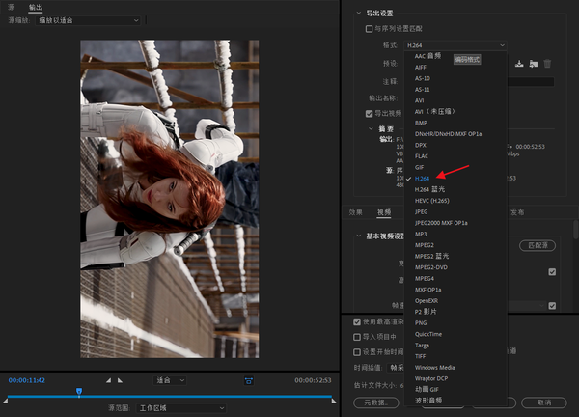Click the 匹配源 button
This screenshot has width=579, height=417.
click(537, 246)
